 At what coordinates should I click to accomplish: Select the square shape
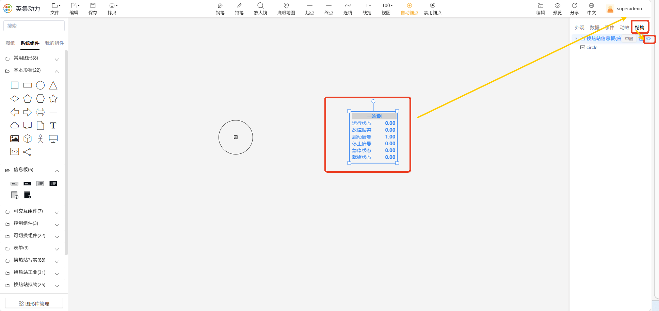point(15,85)
